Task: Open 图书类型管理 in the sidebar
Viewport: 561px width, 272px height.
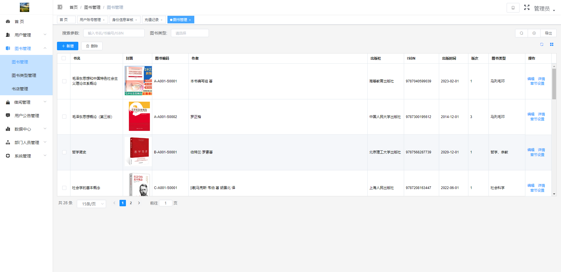Action: coord(24,75)
